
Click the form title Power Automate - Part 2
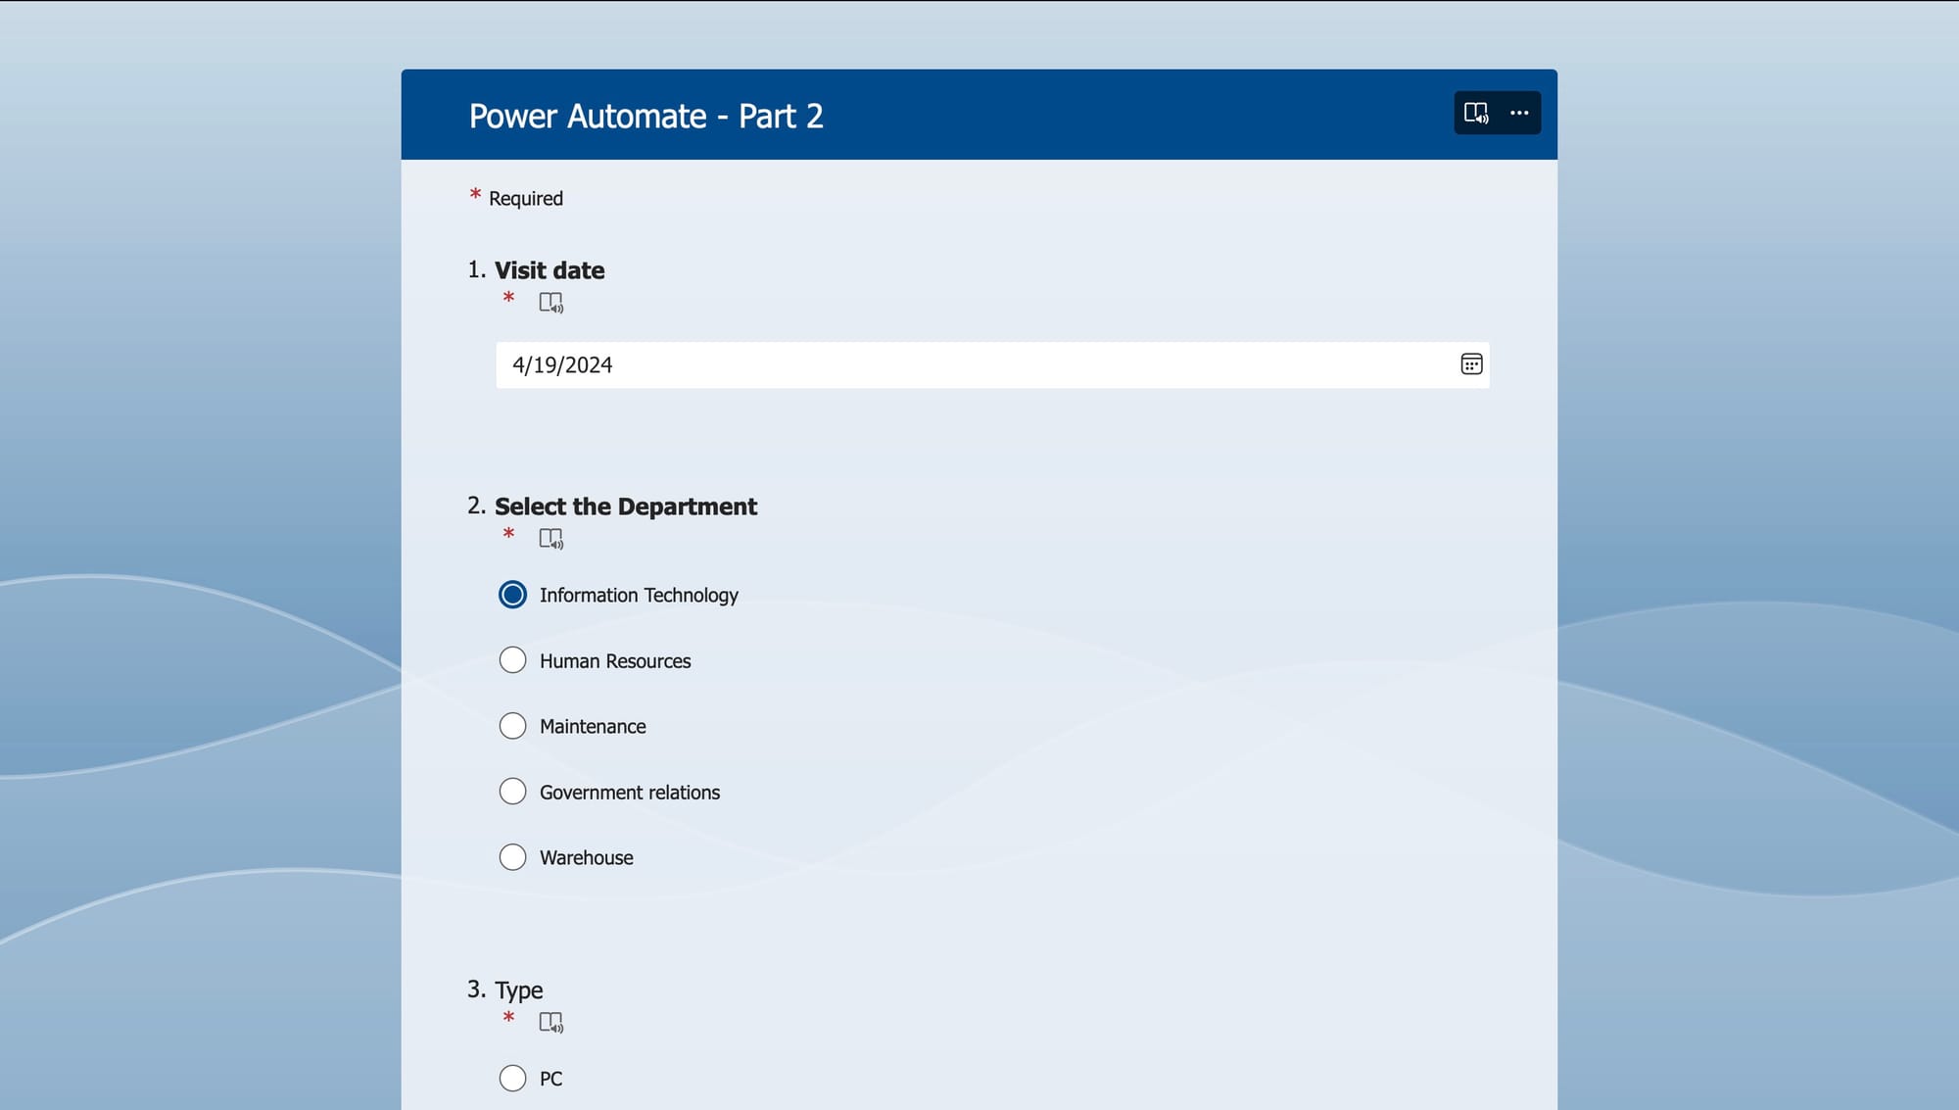tap(645, 117)
